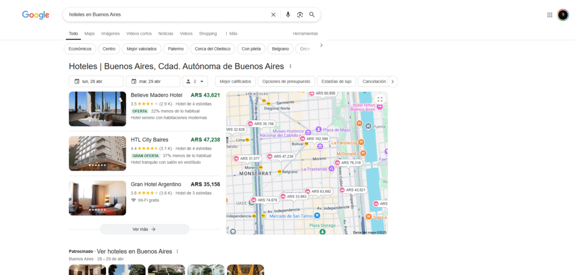Click the Ver más button
The width and height of the screenshot is (575, 275).
[144, 229]
